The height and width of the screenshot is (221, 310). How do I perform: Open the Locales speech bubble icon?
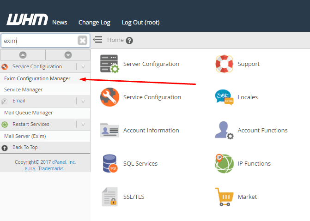click(x=224, y=97)
